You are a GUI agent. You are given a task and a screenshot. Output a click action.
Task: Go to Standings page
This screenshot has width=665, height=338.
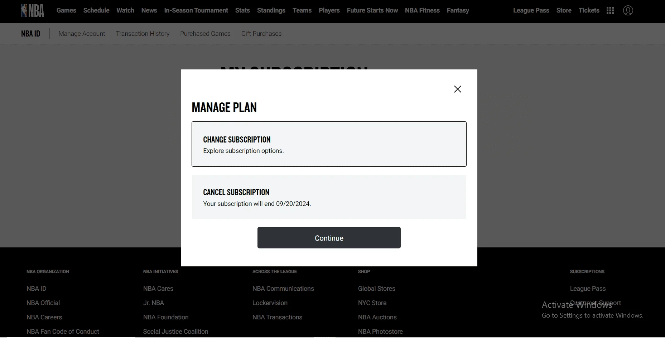(x=271, y=10)
